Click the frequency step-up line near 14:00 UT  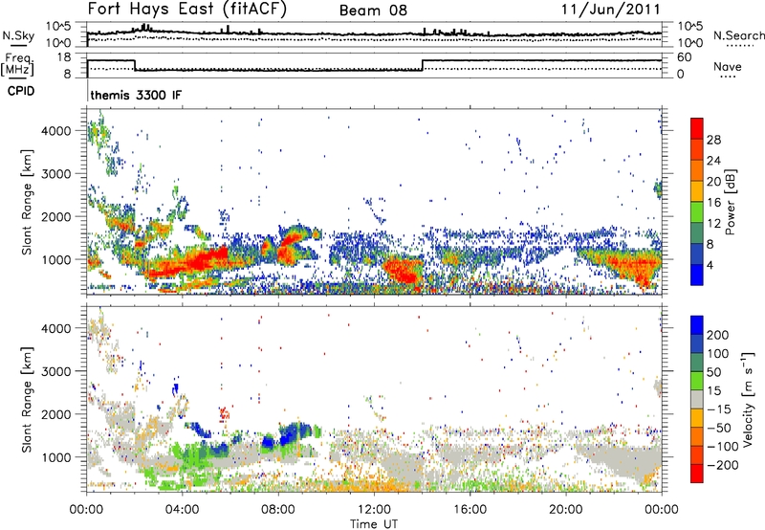423,65
